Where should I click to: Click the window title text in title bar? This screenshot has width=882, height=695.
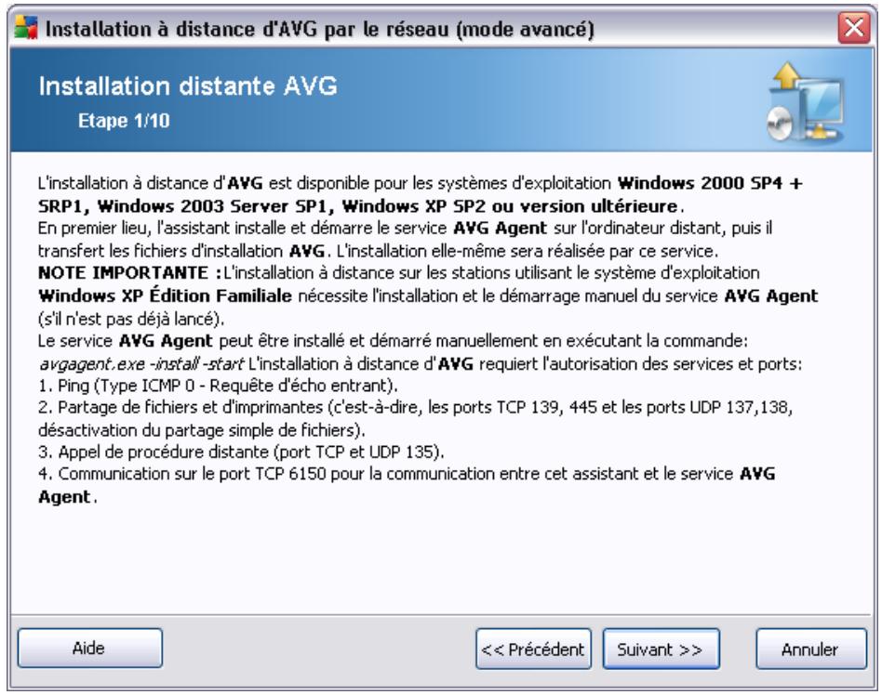pyautogui.click(x=319, y=29)
